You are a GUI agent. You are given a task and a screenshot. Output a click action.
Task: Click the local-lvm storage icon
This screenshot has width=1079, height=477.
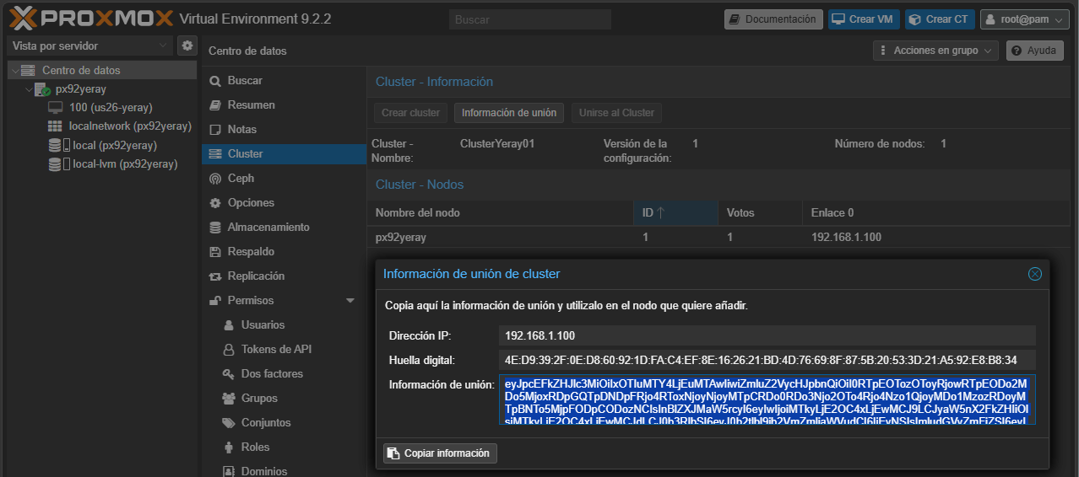pyautogui.click(x=59, y=163)
